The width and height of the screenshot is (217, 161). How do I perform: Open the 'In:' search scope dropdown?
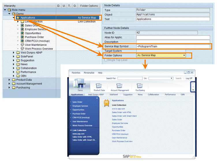pos(171,78)
